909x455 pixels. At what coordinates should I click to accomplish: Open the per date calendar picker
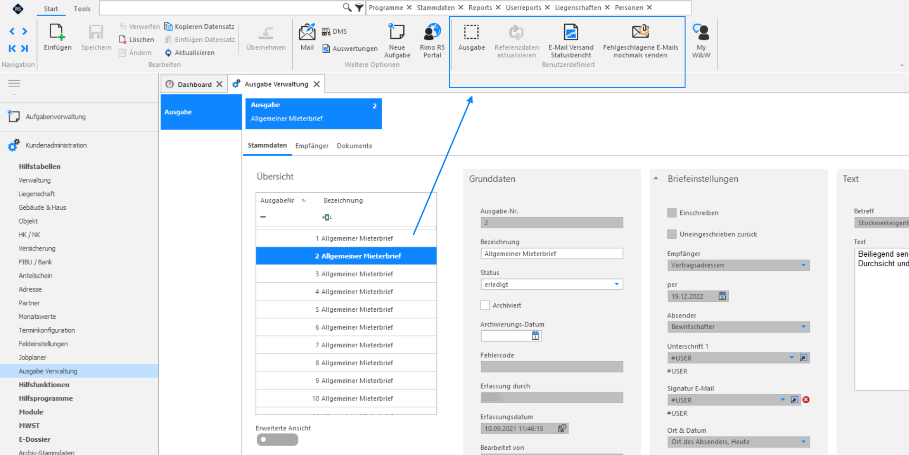[722, 296]
